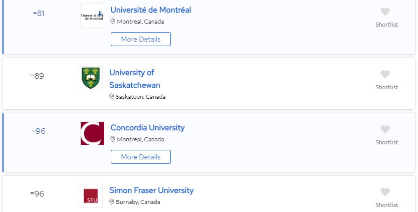
Task: Click location pin beside Burnaby, Canada
Action: pyautogui.click(x=112, y=202)
